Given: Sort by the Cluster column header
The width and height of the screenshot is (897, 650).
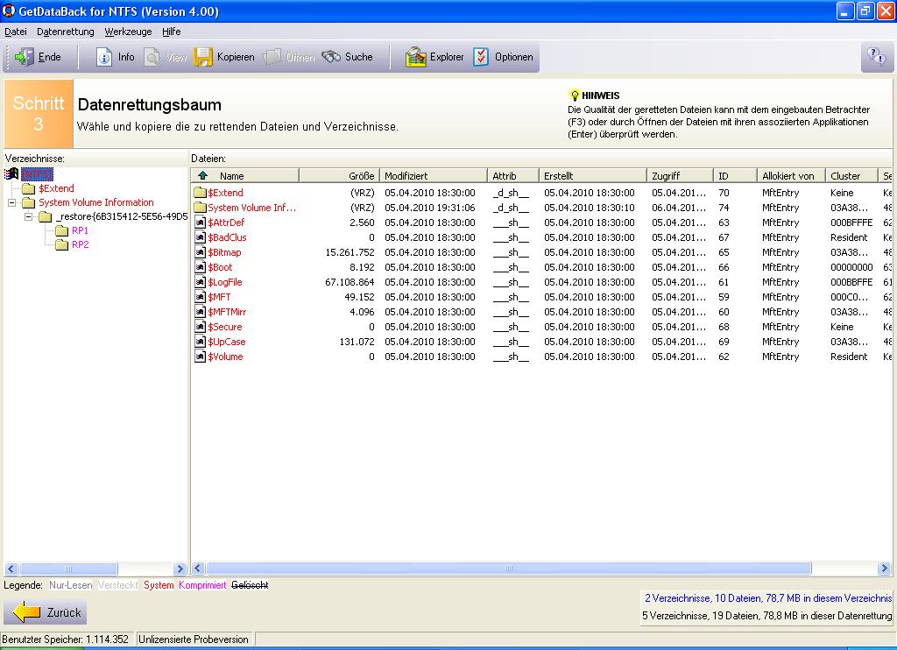Looking at the screenshot, I should coord(851,176).
